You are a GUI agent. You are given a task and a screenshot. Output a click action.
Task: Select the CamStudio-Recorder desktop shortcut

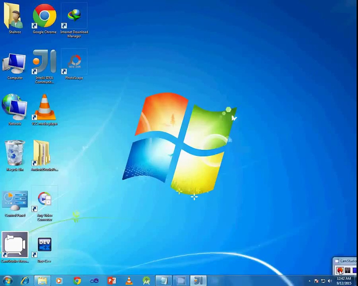click(15, 247)
